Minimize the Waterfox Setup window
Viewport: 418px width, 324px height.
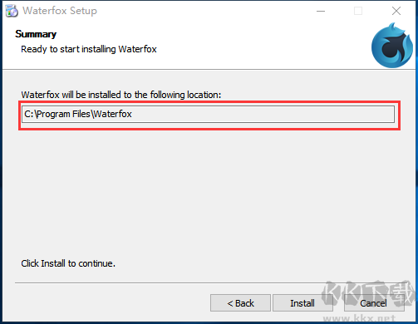coord(321,11)
